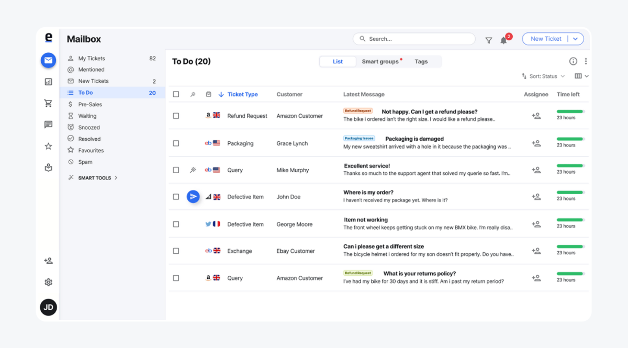Open the notifications bell with red badge
628x348 pixels.
[504, 39]
